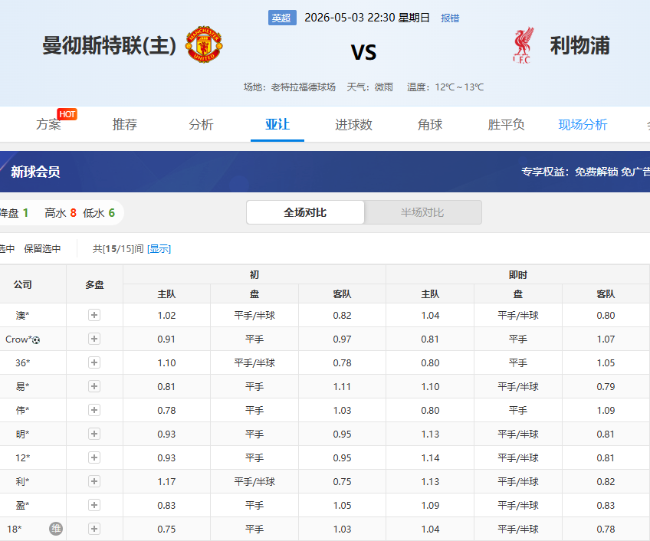This screenshot has height=541, width=650.
Task: Open the 分析 tab
Action: [201, 124]
